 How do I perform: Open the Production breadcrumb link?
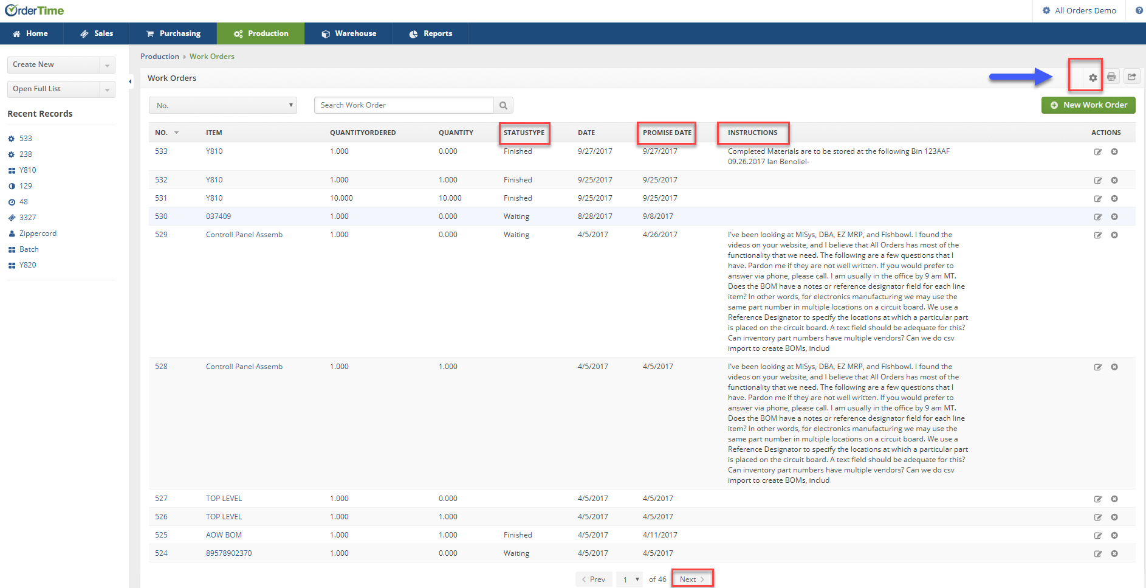pos(160,57)
